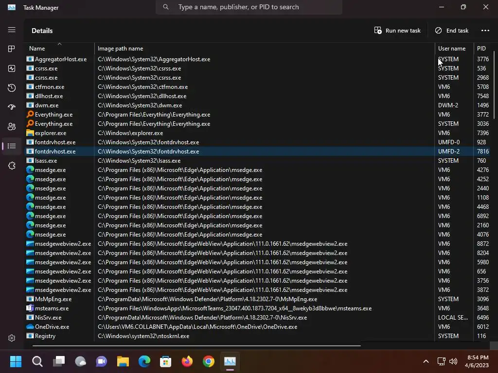498x373 pixels.
Task: Select csrss.exe with PID 536
Action: click(259, 68)
